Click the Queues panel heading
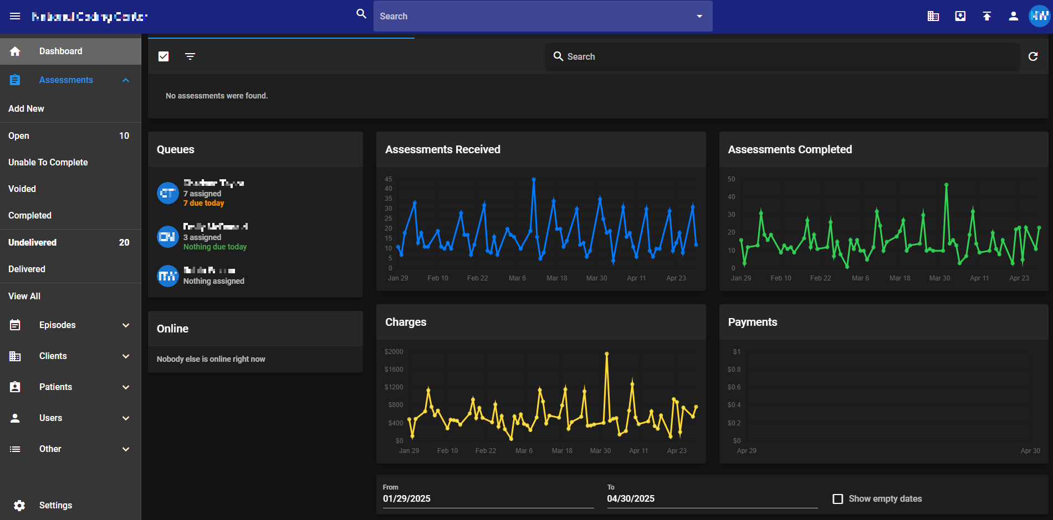The image size is (1053, 520). [176, 149]
